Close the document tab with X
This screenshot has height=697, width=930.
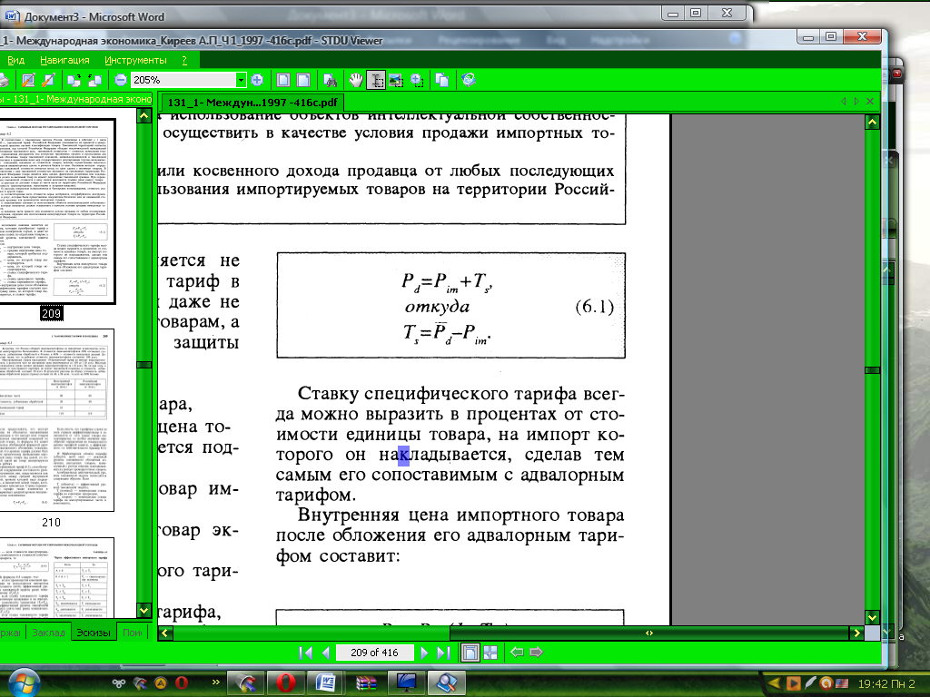[x=870, y=102]
